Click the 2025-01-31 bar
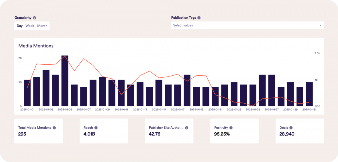 pos(309,94)
